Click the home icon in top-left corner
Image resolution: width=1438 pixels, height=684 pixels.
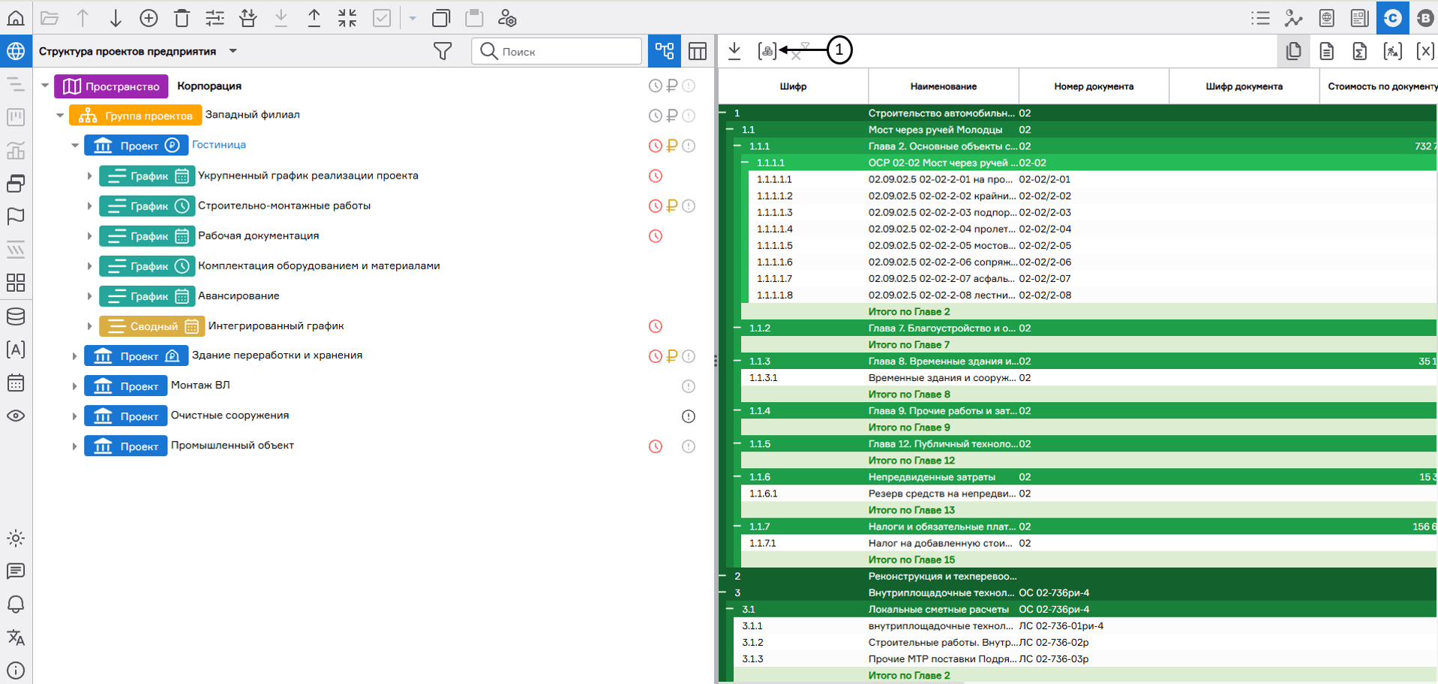[16, 18]
